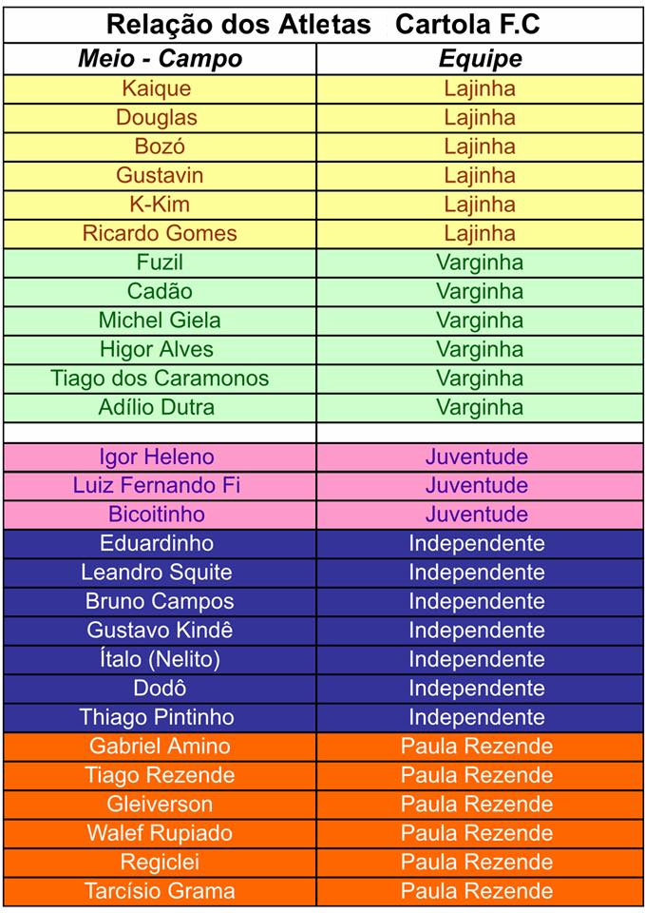Click the Equipe column header
This screenshot has width=645, height=913.
(480, 59)
